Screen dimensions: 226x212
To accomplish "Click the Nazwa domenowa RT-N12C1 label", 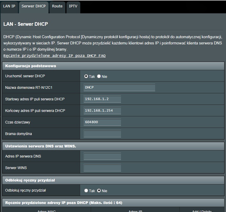I will (x=29, y=88).
